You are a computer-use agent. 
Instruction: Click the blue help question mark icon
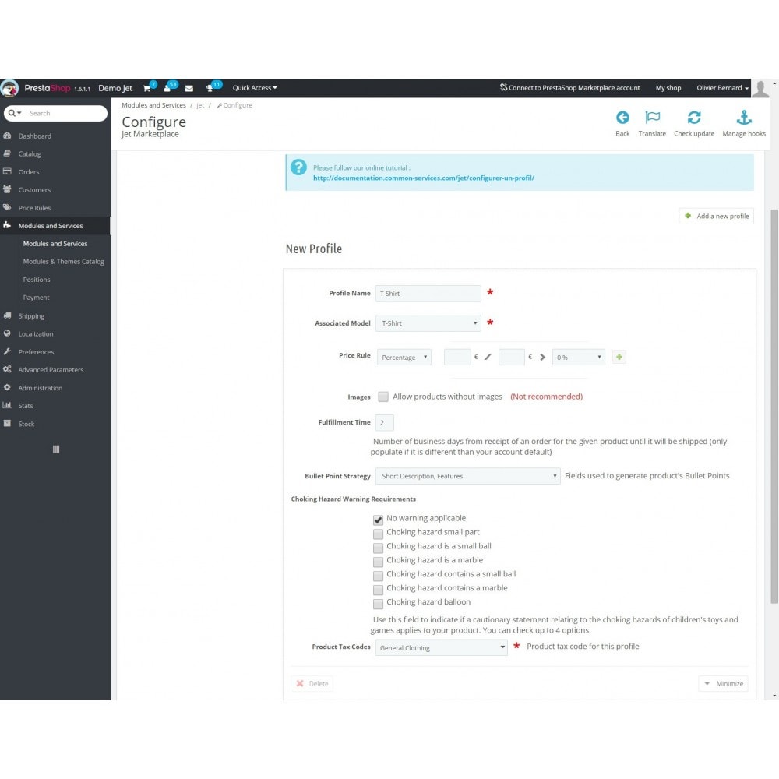pos(298,167)
